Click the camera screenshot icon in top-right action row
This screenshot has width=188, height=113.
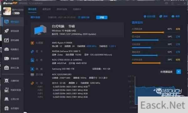pyautogui.click(x=173, y=16)
